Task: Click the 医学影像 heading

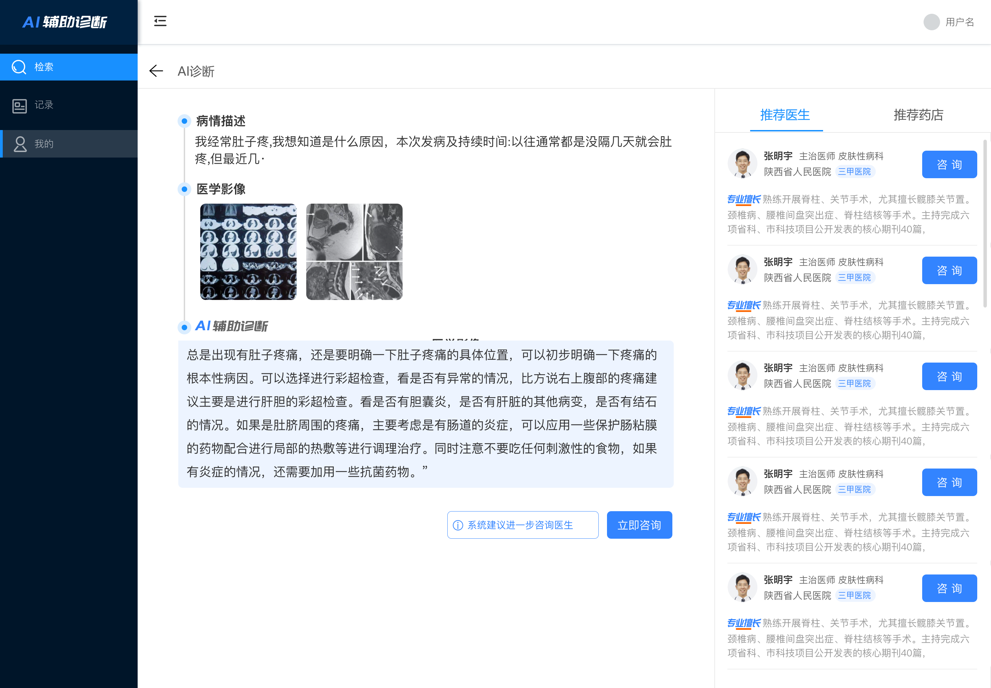Action: coord(221,189)
